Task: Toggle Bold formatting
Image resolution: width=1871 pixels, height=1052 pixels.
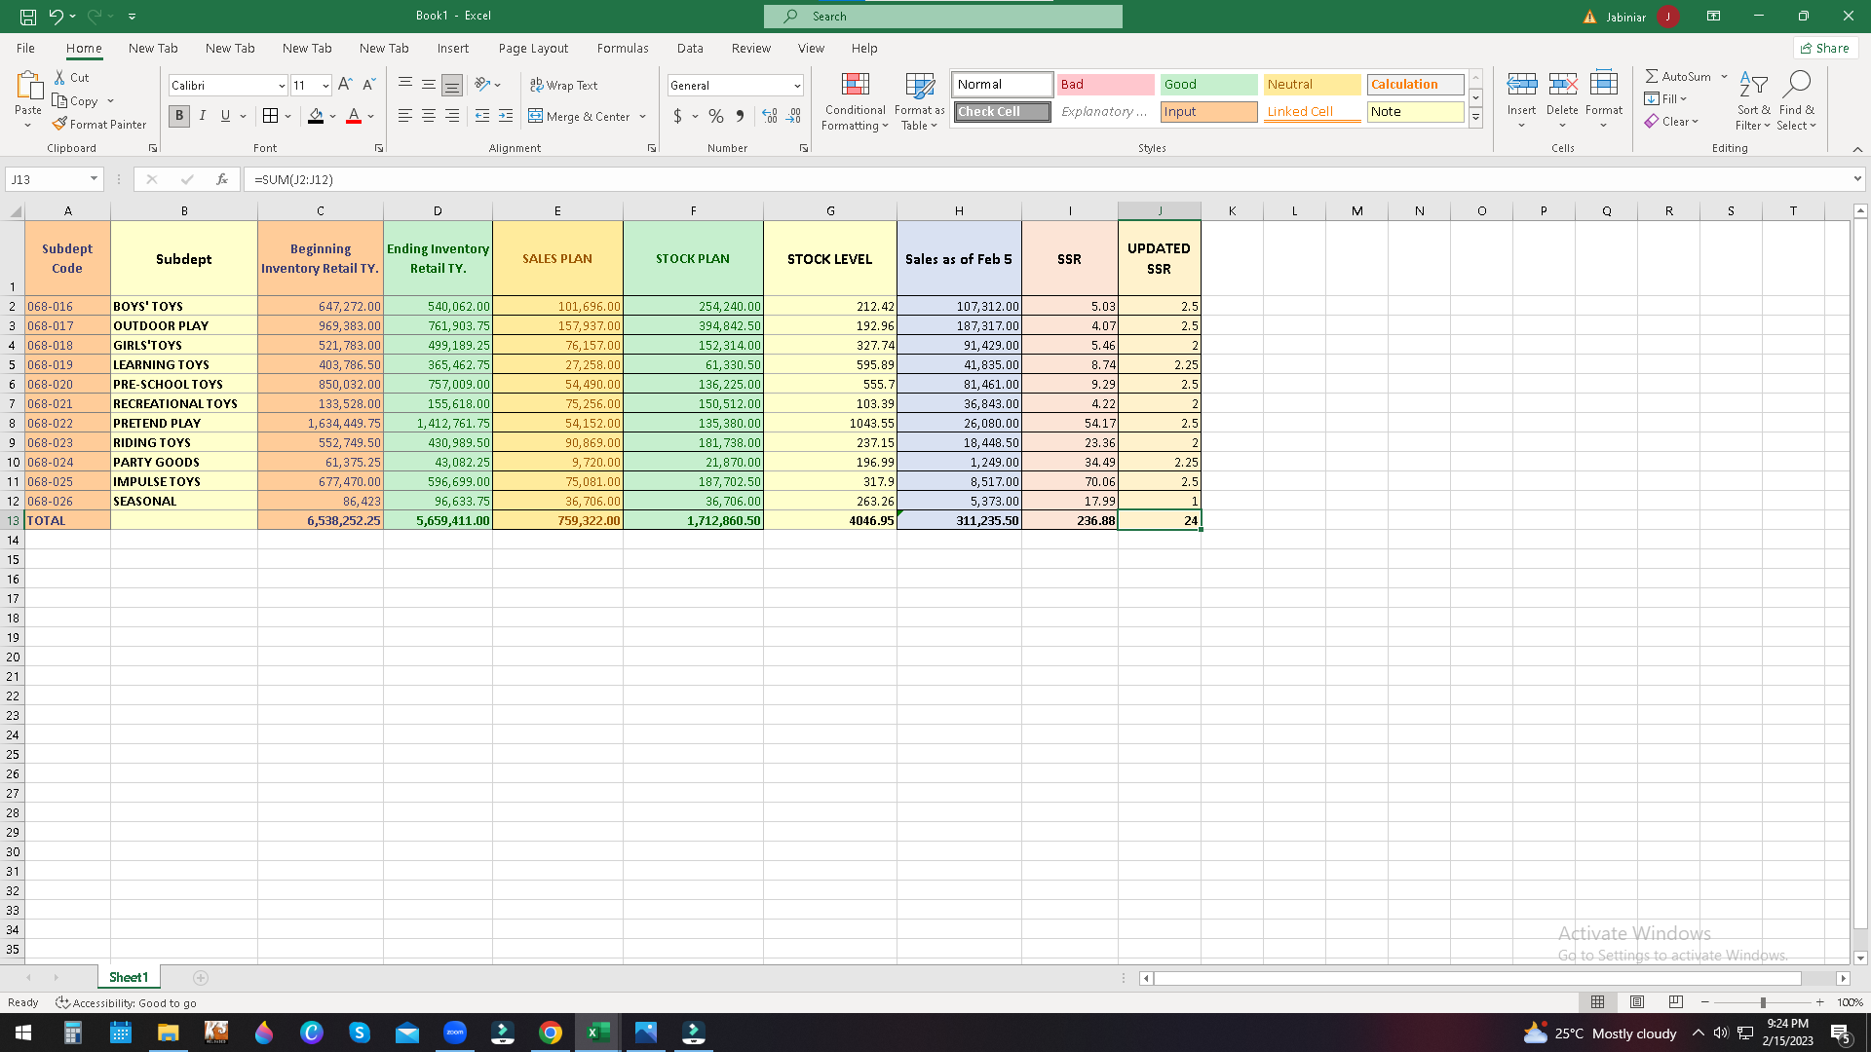Action: coord(179,116)
